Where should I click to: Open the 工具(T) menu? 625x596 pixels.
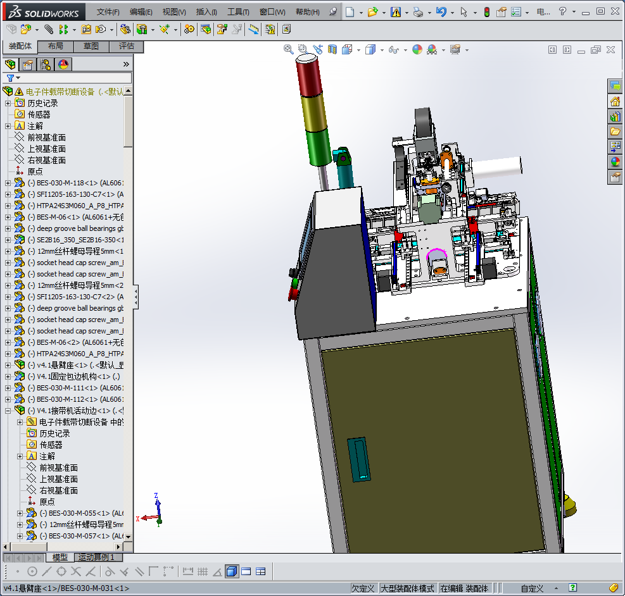(238, 13)
